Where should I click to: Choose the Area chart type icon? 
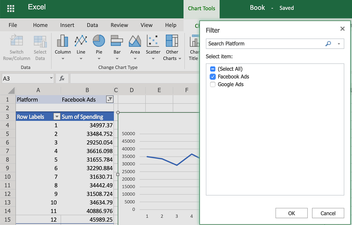click(x=135, y=41)
